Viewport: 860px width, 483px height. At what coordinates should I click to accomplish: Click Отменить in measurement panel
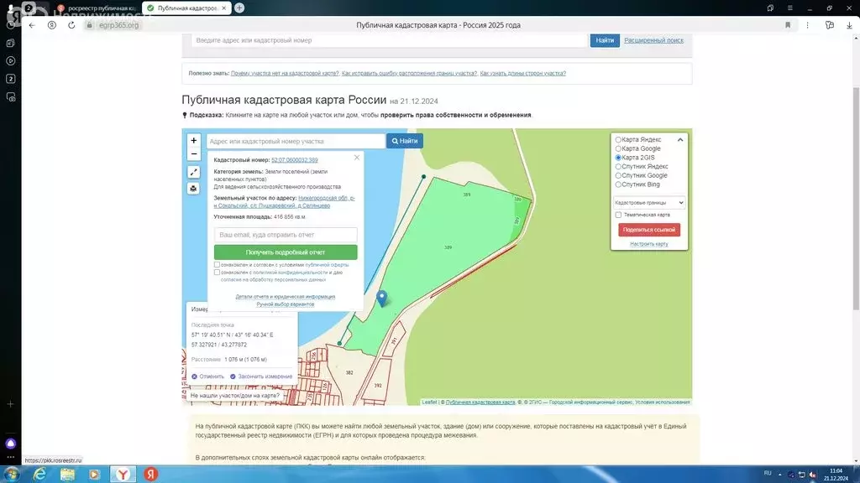208,377
